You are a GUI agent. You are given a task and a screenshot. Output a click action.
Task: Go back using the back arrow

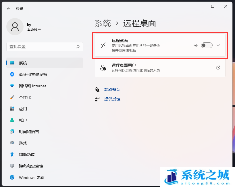(9, 9)
